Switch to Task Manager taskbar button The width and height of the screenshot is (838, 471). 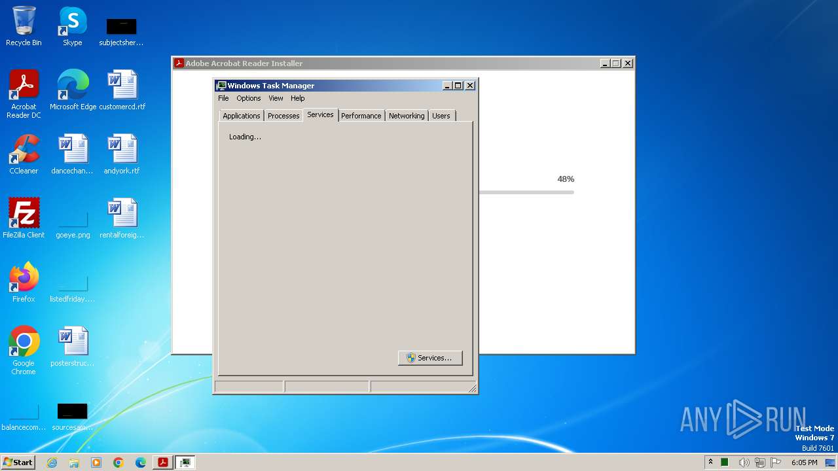185,462
